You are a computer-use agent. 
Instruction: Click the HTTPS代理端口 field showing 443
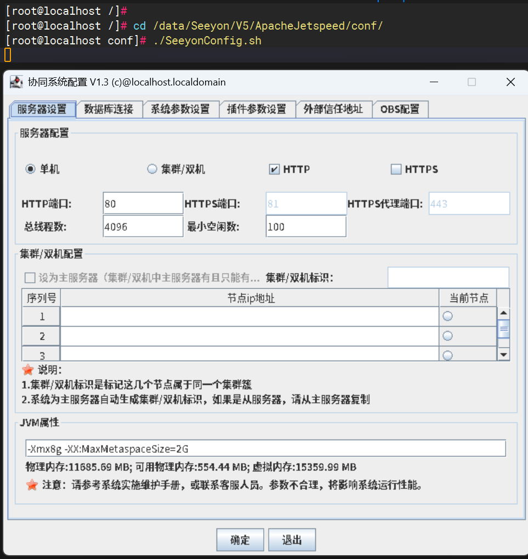pyautogui.click(x=469, y=203)
